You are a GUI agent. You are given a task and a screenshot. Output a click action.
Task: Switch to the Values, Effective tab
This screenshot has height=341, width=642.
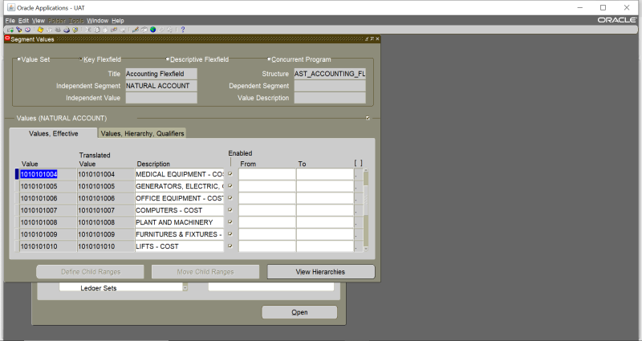click(53, 133)
